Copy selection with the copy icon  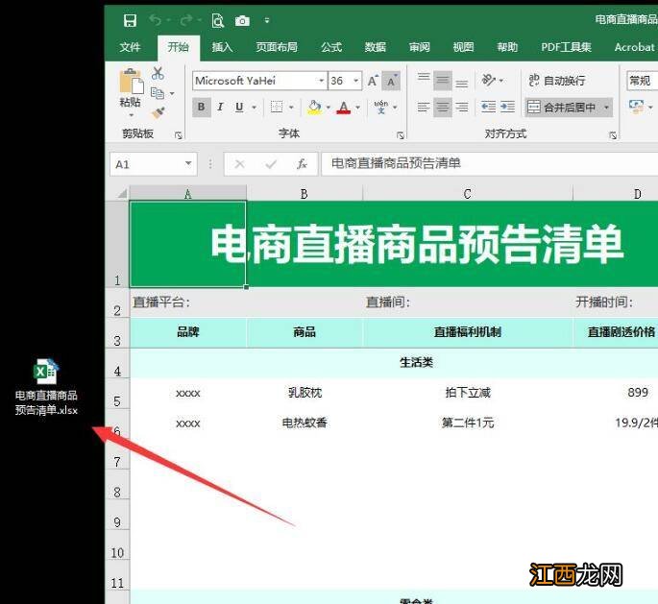158,93
